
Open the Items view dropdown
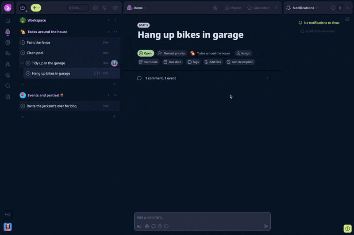[x=137, y=8]
